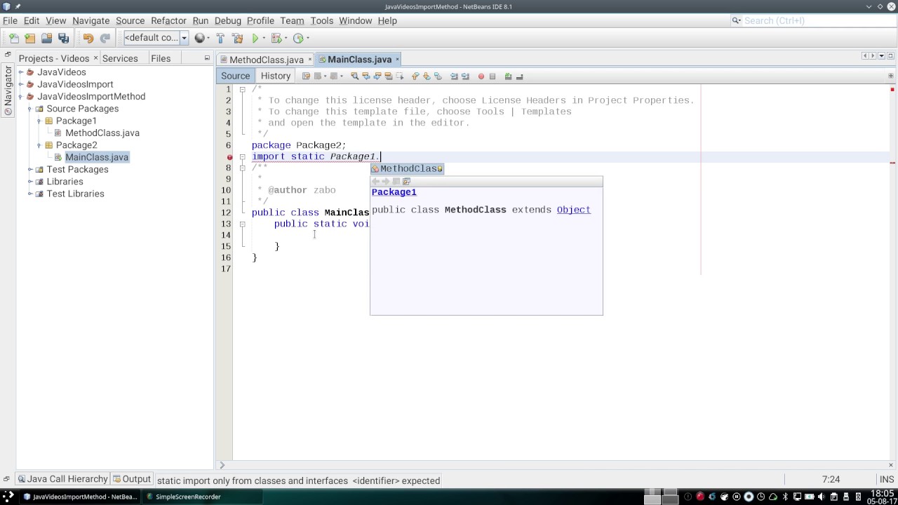Viewport: 898px width, 505px height.
Task: Click the Find Previous Occurrence icon
Action: [366, 76]
